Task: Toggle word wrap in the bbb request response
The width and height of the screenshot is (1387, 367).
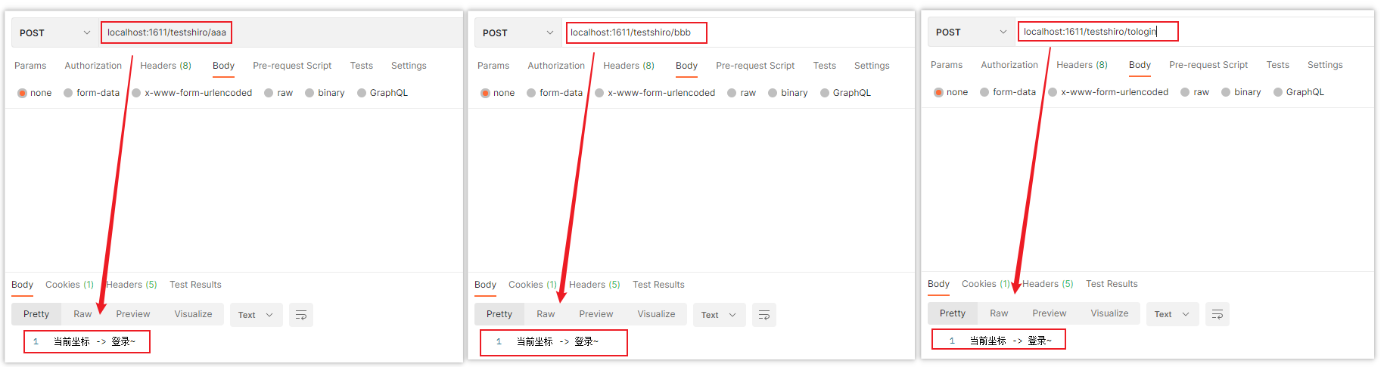Action: 764,315
